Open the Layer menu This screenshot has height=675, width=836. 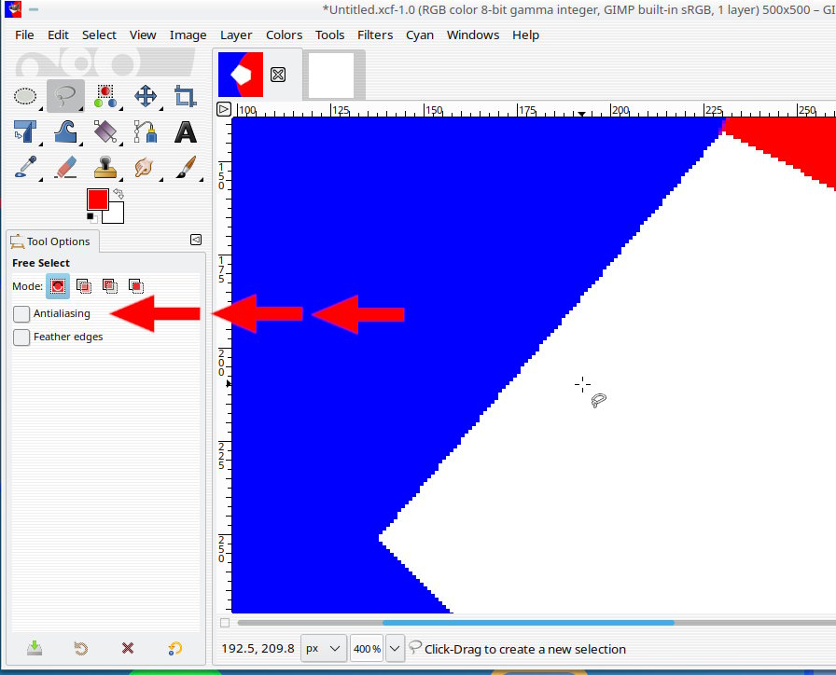coord(236,35)
